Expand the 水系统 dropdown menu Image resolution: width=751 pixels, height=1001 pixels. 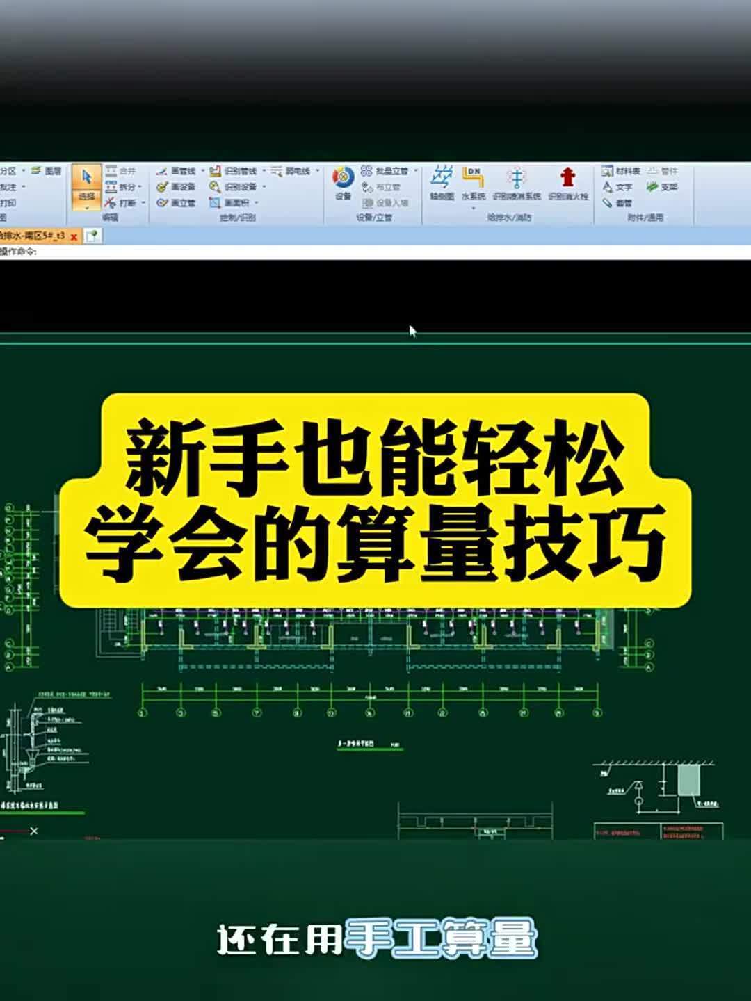point(474,207)
